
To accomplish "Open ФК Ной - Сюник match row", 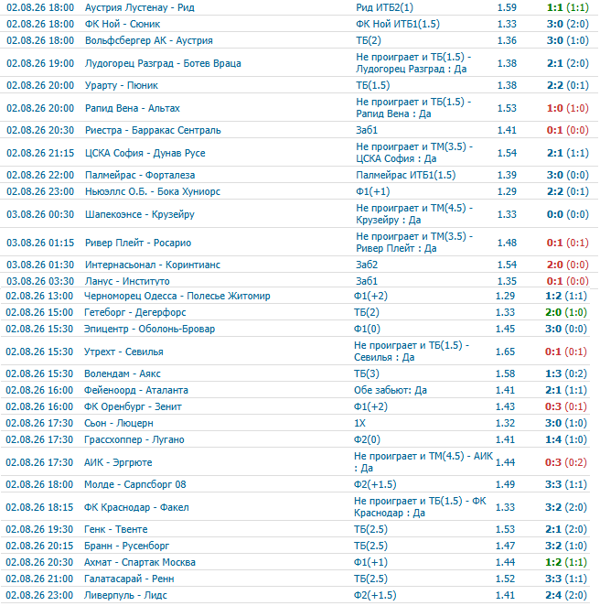I will coord(123,24).
